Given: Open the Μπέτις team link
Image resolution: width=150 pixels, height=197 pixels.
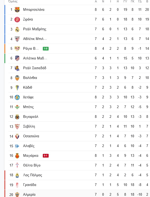Looking at the screenshot, I should point(28,107).
